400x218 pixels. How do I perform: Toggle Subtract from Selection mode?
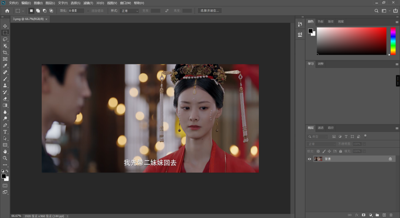click(x=44, y=11)
